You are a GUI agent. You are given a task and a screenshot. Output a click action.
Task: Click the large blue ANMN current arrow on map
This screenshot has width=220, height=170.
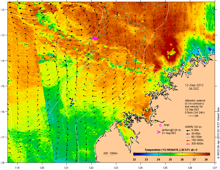pyautogui.click(x=72, y=104)
